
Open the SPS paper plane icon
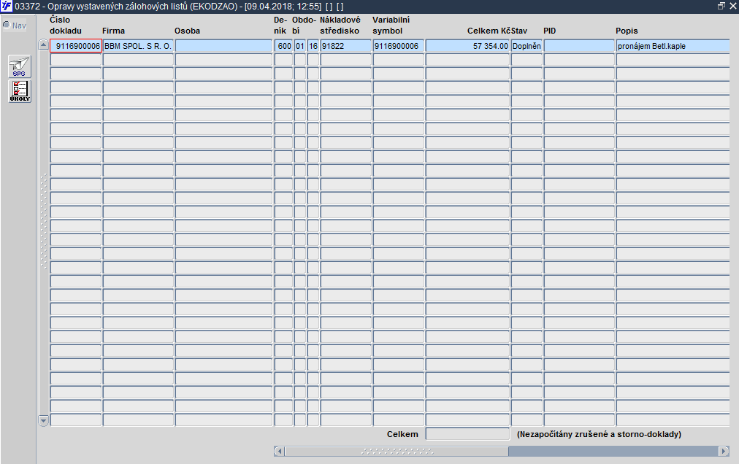(x=20, y=66)
